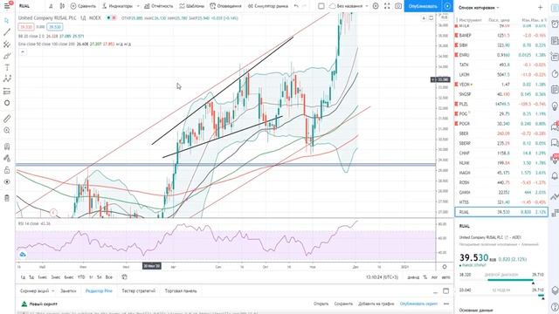Select the ruler measure tool
This screenshot has width=559, height=314.
pos(7,119)
